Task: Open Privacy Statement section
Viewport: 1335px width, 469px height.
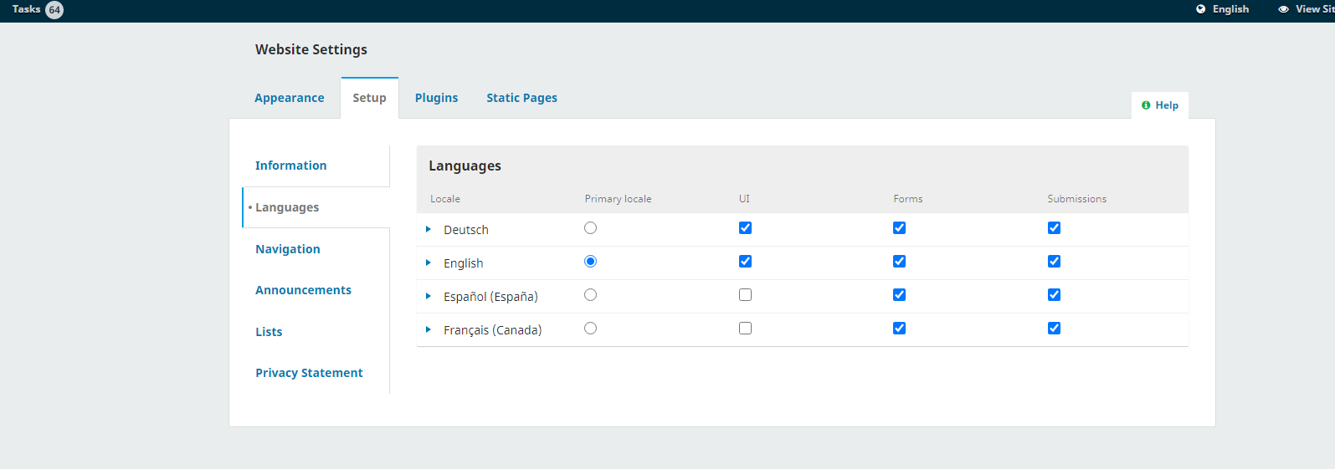Action: point(309,373)
